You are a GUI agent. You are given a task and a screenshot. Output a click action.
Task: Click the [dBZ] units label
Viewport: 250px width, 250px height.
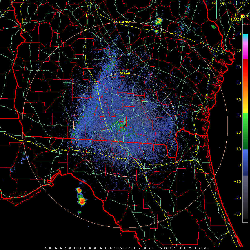pos(236,19)
